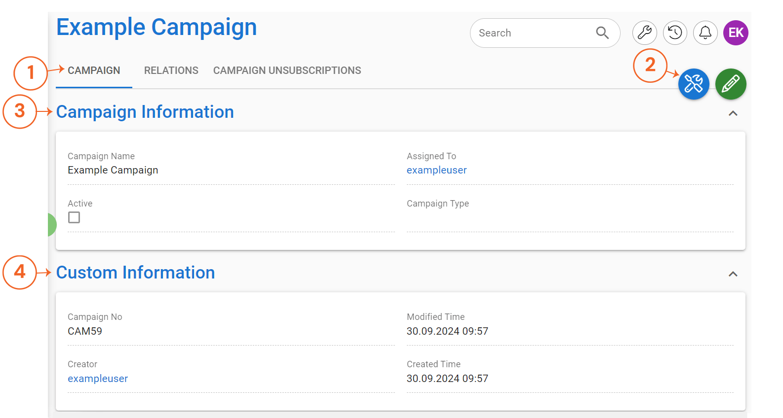This screenshot has width=783, height=418.
Task: Click the Active field label
Action: 80,204
